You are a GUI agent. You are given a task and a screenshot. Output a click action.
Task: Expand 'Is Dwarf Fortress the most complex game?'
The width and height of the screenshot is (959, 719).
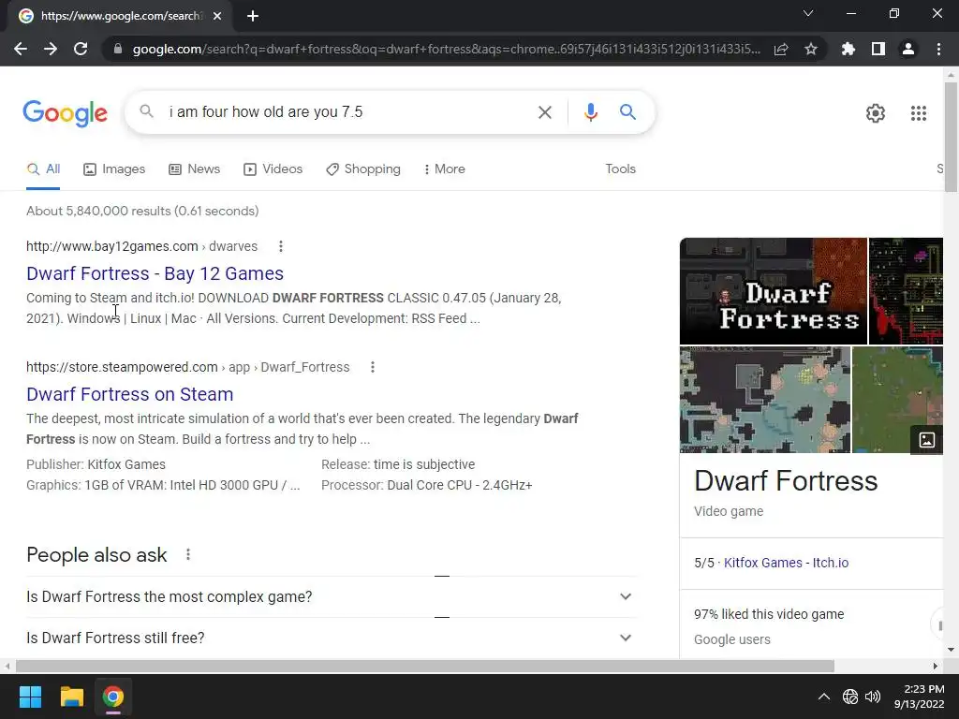click(331, 596)
